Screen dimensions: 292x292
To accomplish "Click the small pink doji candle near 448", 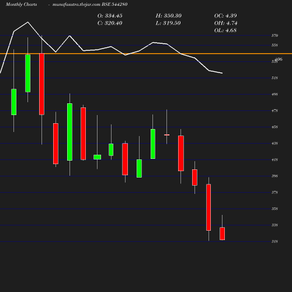I will pos(166,135).
